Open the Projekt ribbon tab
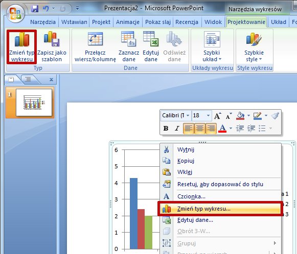 pyautogui.click(x=101, y=22)
